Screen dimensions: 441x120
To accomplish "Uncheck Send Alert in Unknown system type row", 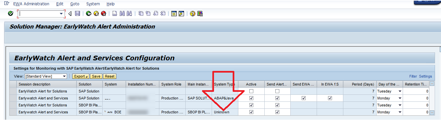I will click(277, 112).
